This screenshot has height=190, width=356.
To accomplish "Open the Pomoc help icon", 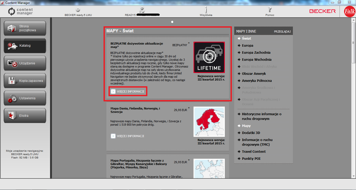I will click(270, 10).
